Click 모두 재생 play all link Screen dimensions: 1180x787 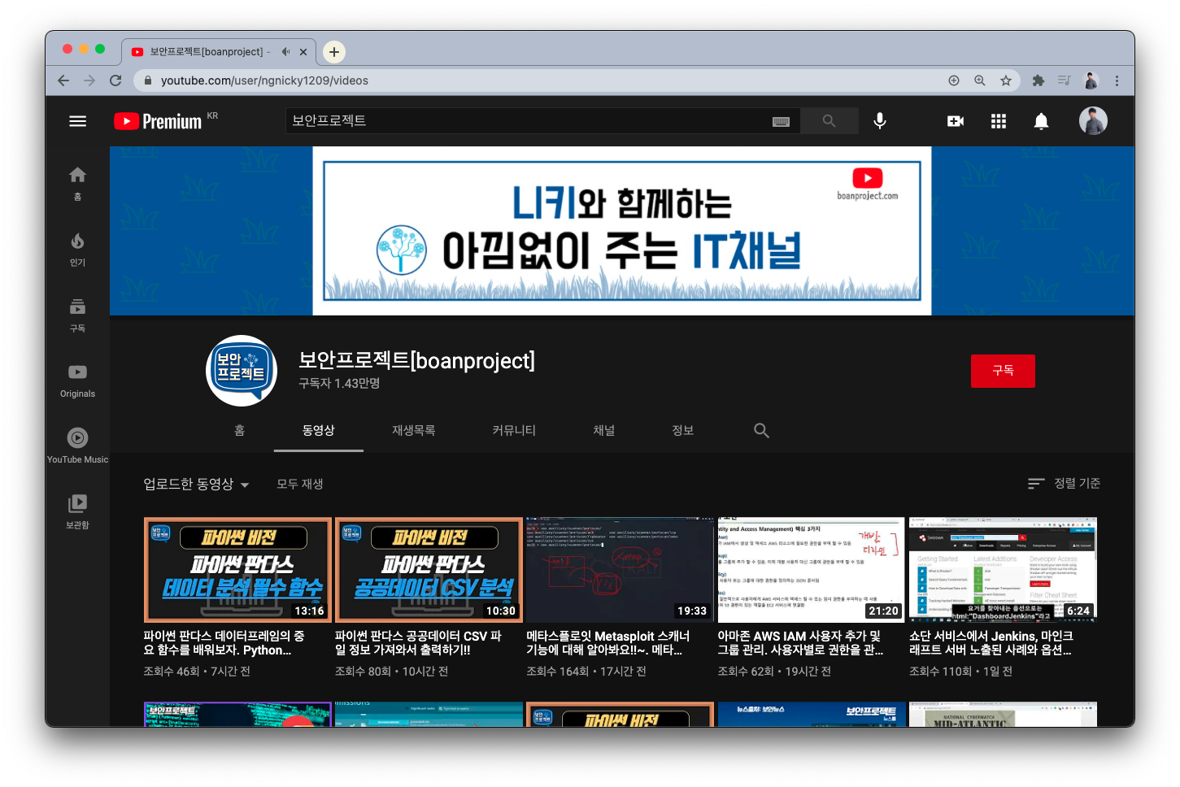pos(300,484)
